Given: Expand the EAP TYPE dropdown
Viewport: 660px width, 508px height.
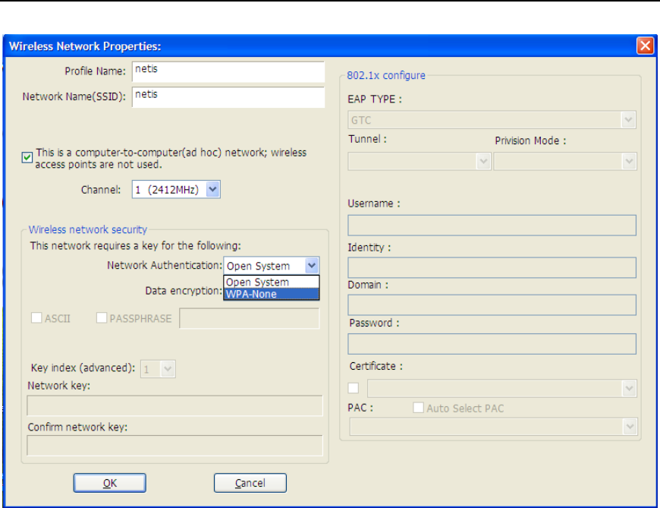Looking at the screenshot, I should [627, 120].
